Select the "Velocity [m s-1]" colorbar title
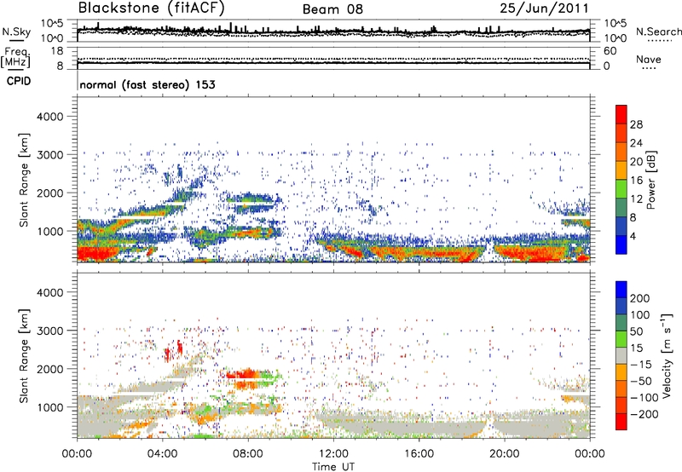This screenshot has width=682, height=472. pyautogui.click(x=668, y=355)
